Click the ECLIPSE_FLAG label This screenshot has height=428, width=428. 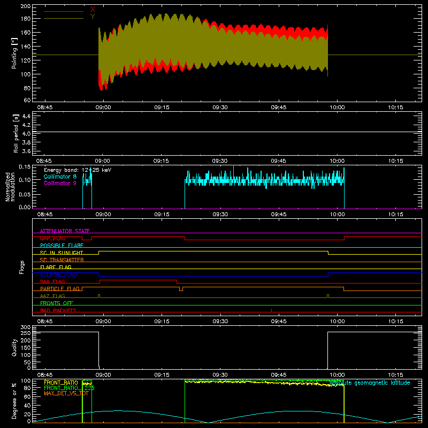[x=58, y=274]
